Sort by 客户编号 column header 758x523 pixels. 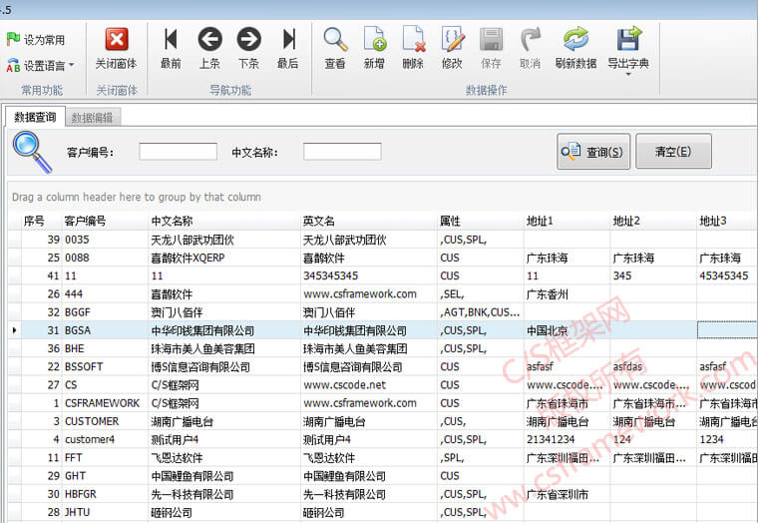click(86, 221)
